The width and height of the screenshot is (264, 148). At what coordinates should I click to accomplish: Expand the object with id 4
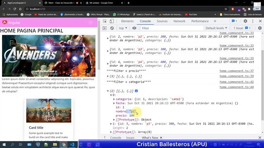(x=108, y=64)
